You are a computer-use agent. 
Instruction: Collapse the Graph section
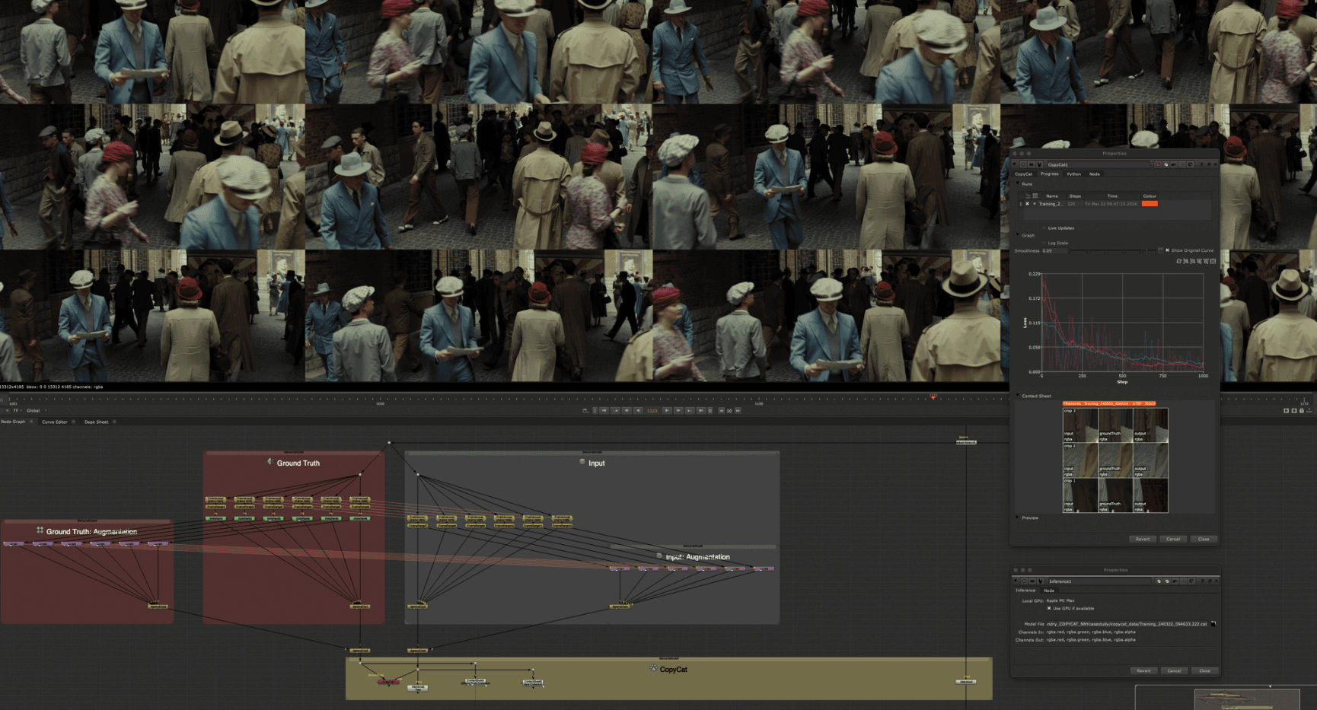tap(1018, 234)
